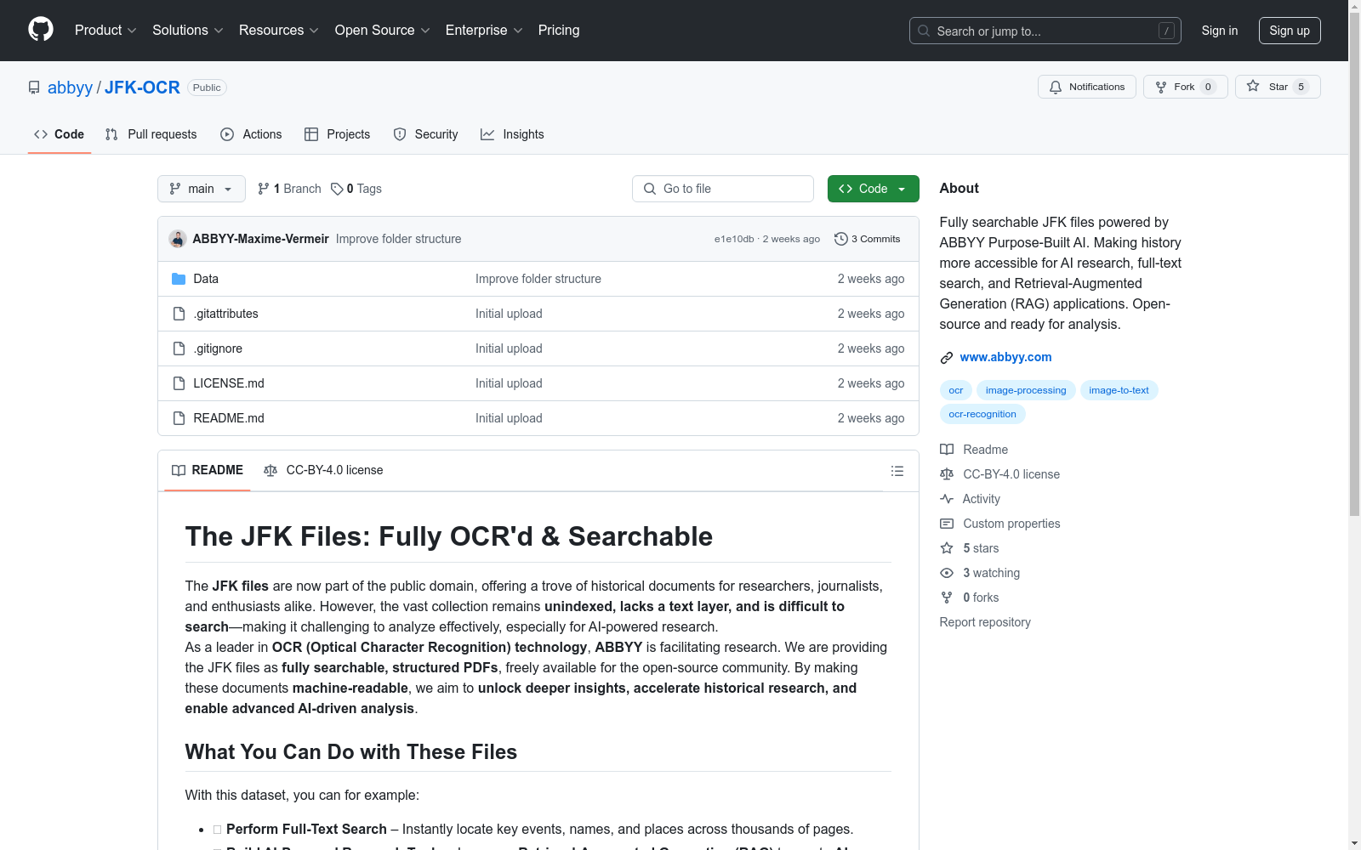Click the LICENSE.md file icon
Image resolution: width=1361 pixels, height=850 pixels.
(179, 383)
